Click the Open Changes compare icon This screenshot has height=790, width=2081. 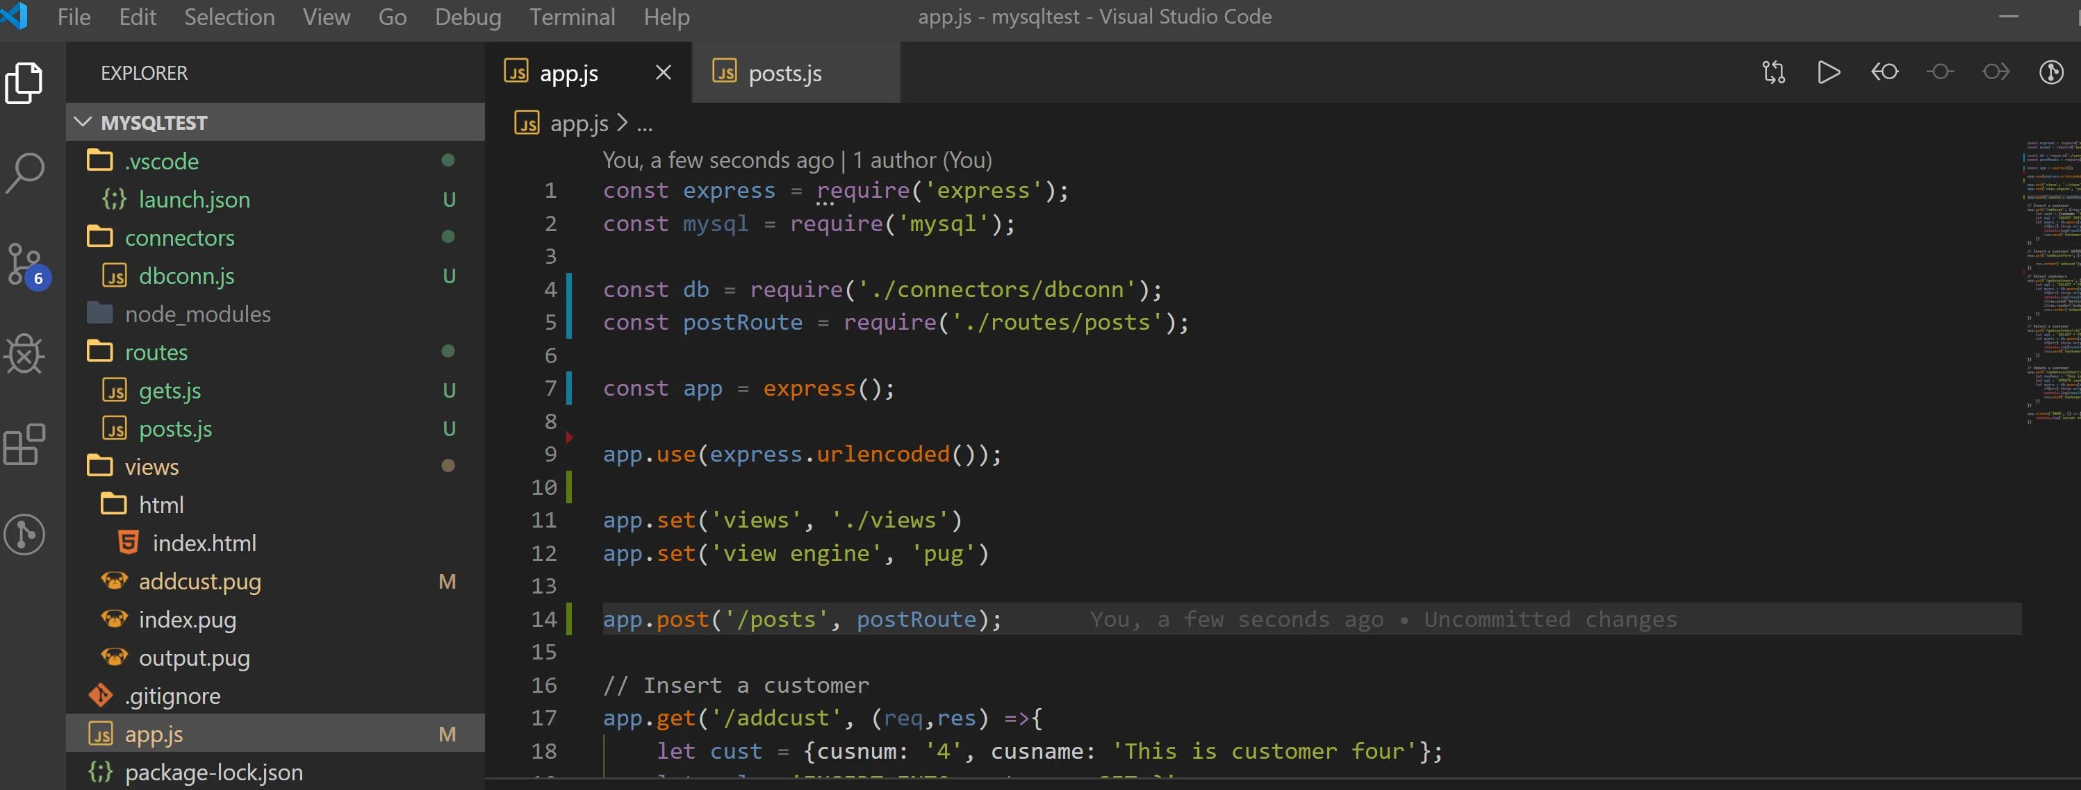[x=1773, y=73]
